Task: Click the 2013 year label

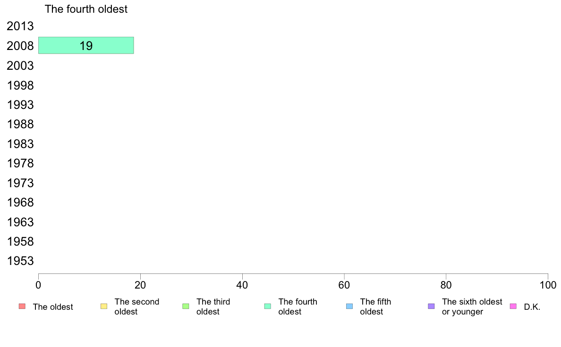Action: pyautogui.click(x=20, y=26)
